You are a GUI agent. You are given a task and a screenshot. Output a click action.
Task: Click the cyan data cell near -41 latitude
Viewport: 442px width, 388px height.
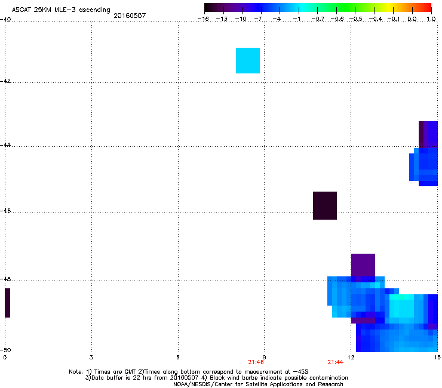tap(248, 60)
